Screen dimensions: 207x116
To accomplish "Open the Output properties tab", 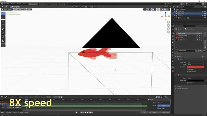I will tap(173, 36).
